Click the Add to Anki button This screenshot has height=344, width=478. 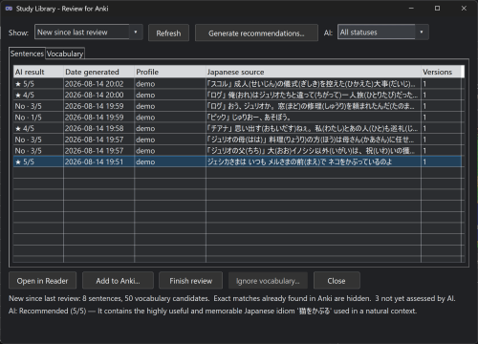point(118,281)
